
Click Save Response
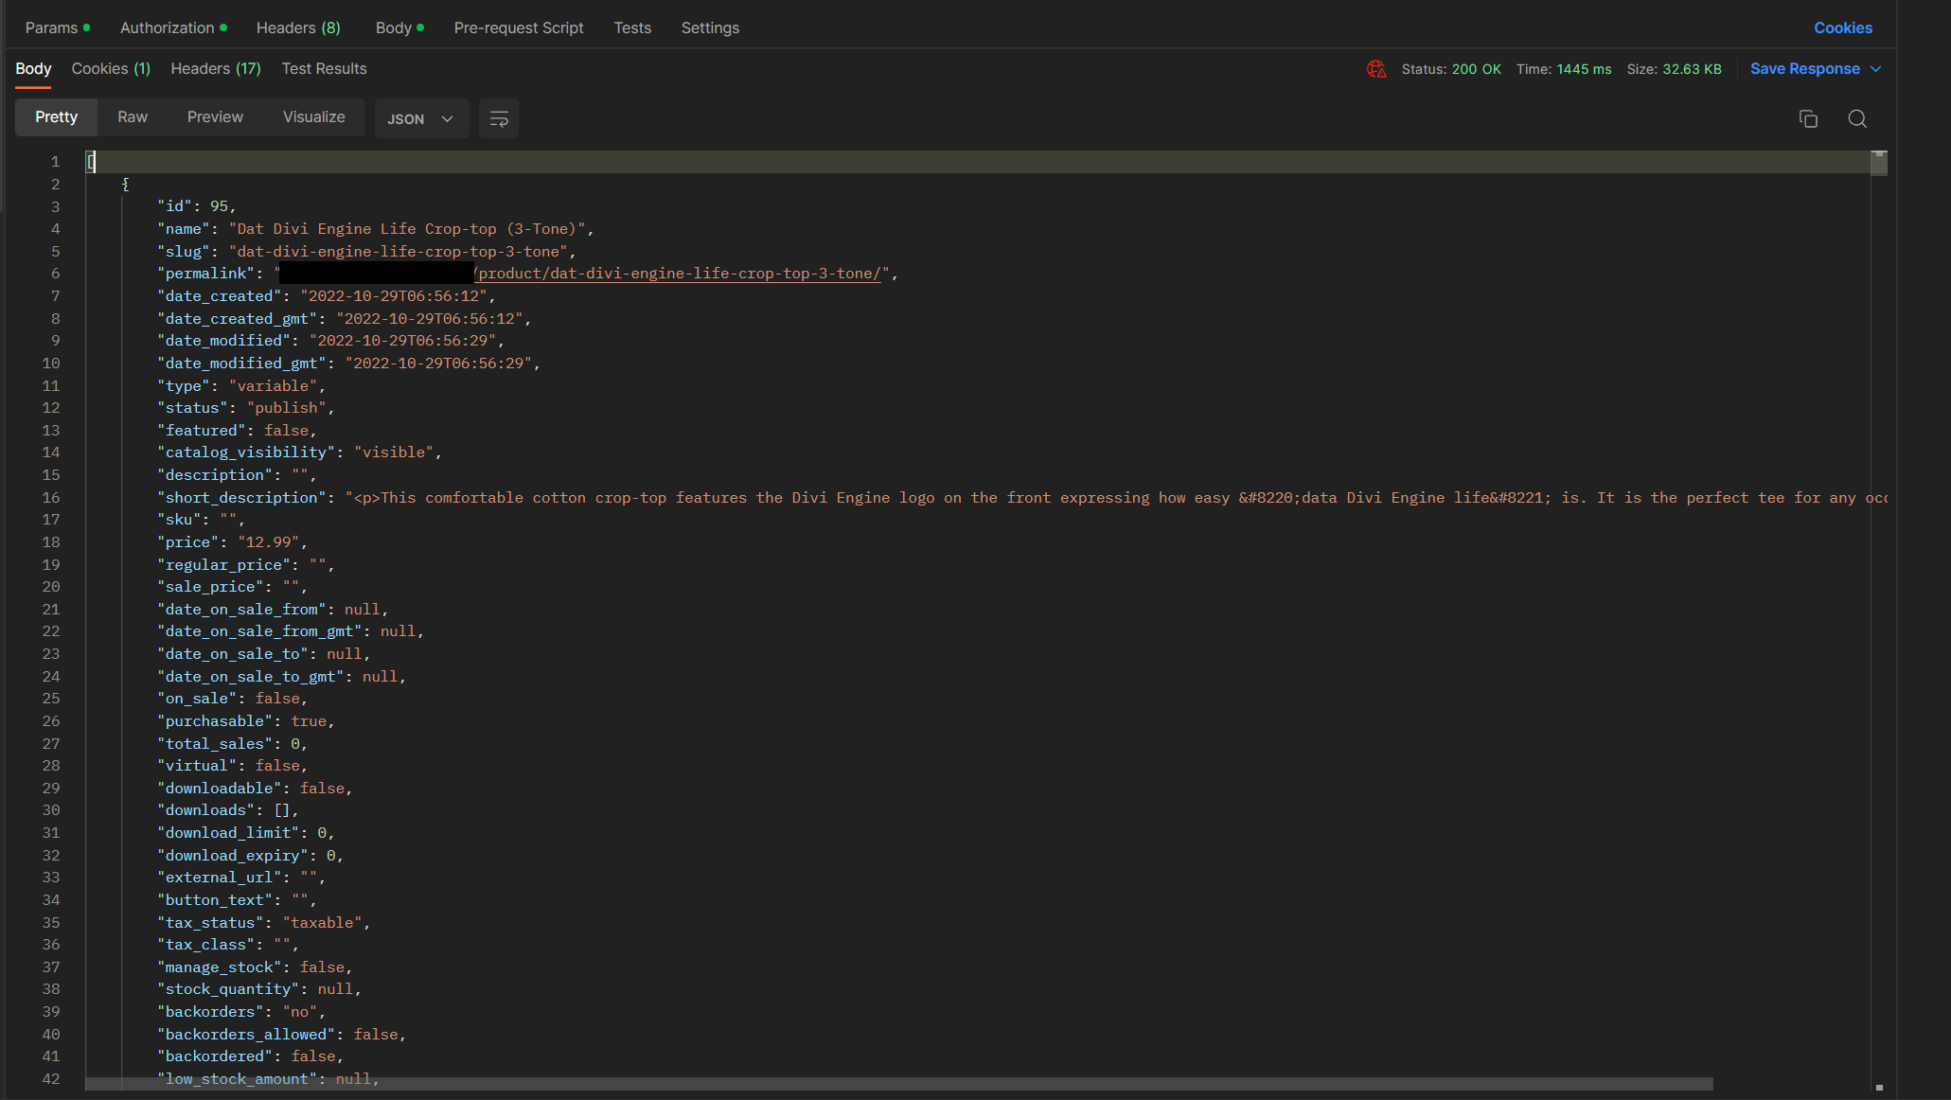pos(1804,69)
